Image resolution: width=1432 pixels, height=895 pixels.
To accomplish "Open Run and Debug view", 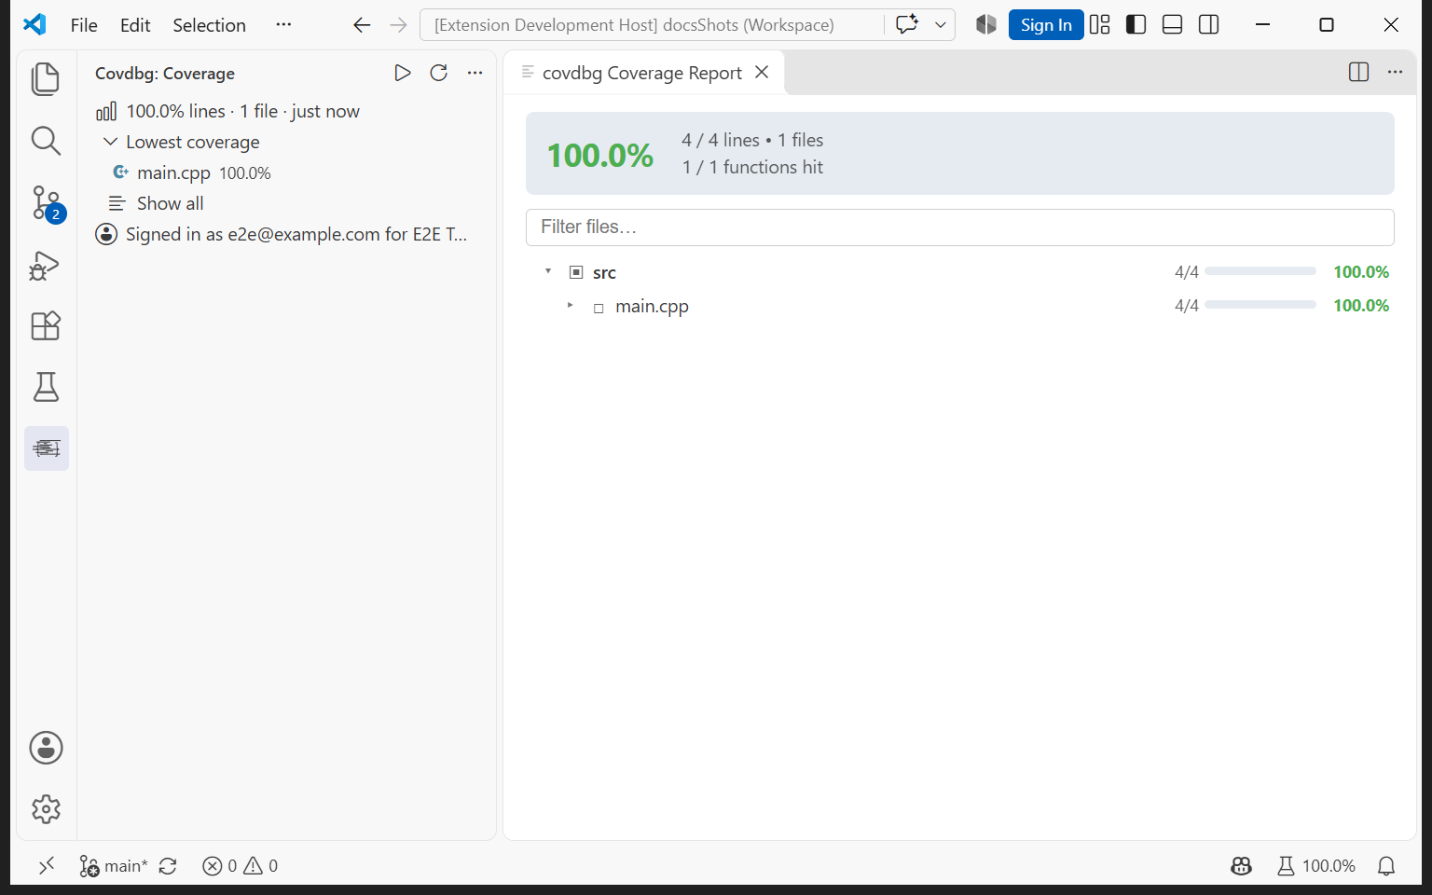I will [46, 266].
